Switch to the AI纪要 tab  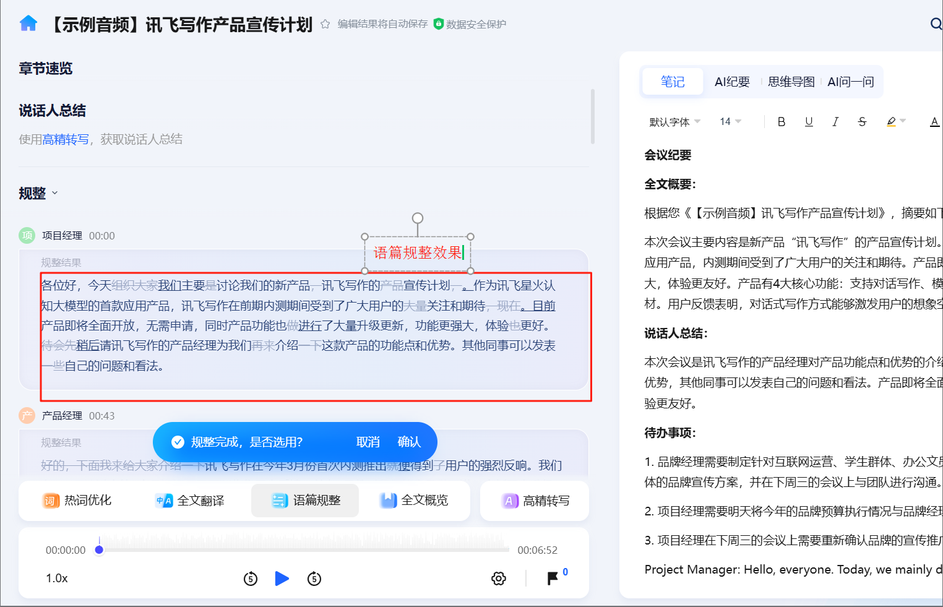732,82
